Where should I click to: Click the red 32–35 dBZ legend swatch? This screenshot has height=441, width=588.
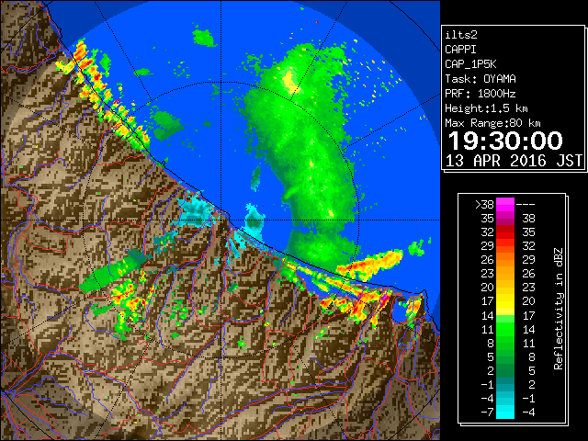[505, 232]
